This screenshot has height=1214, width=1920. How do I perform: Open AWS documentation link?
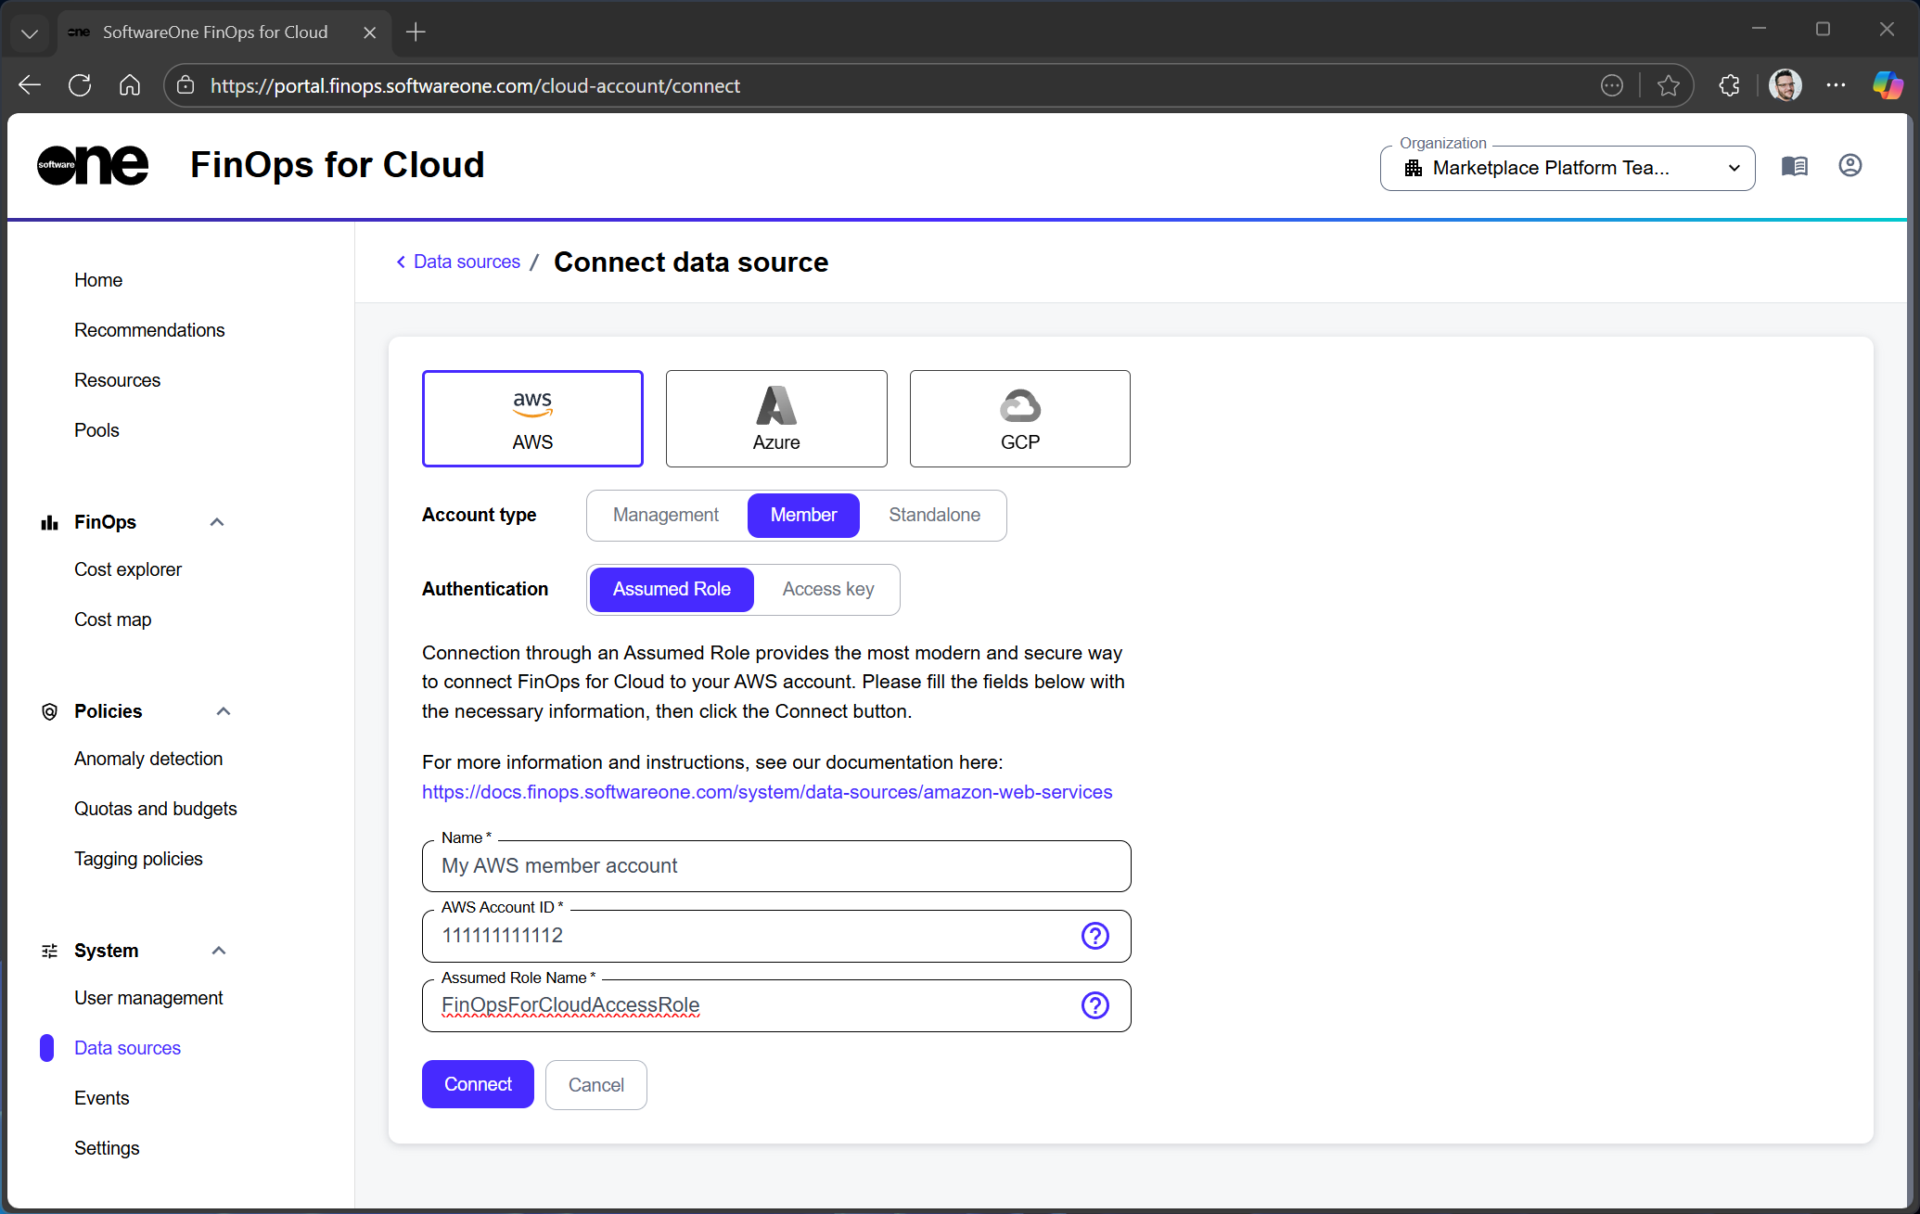tap(766, 792)
